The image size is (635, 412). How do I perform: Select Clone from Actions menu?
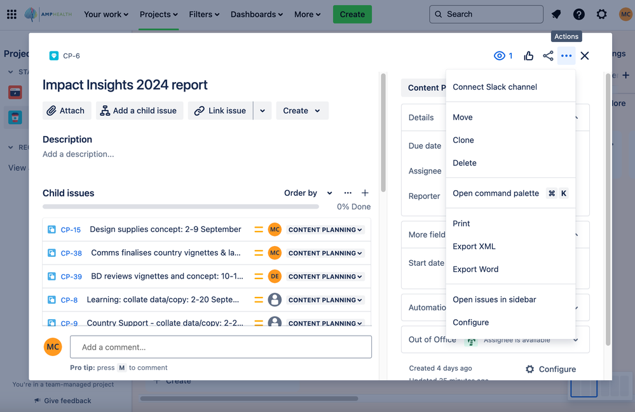coord(510,140)
